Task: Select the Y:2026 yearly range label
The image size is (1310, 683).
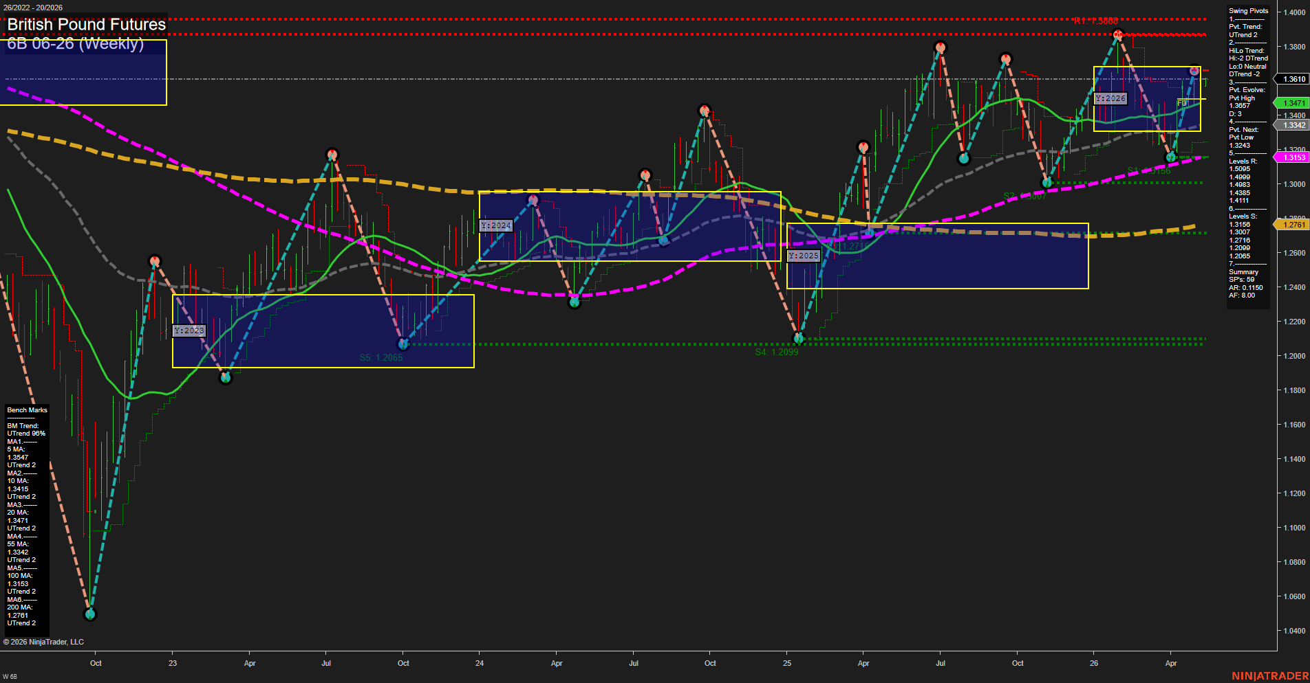Action: point(1110,98)
